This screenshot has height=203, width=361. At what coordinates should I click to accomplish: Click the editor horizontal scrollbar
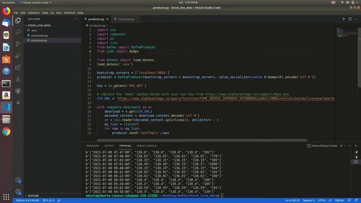[202, 140]
